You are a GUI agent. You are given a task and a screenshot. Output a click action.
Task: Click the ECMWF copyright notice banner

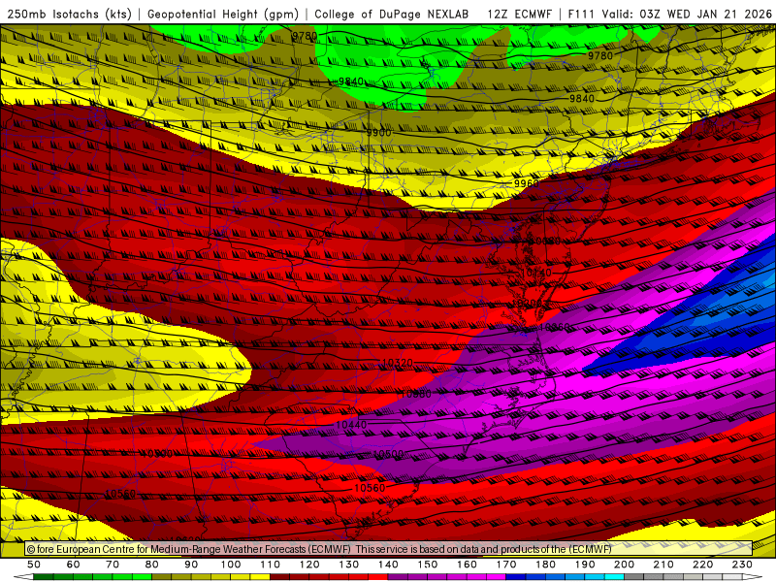[x=389, y=549]
